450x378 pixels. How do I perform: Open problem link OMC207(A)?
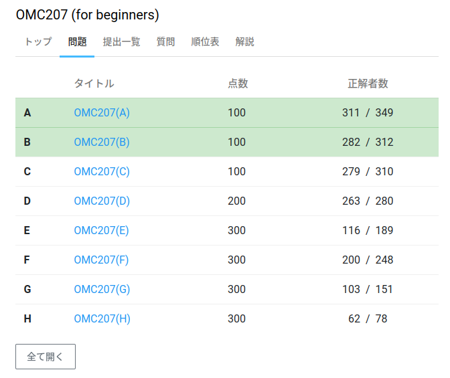tap(102, 112)
